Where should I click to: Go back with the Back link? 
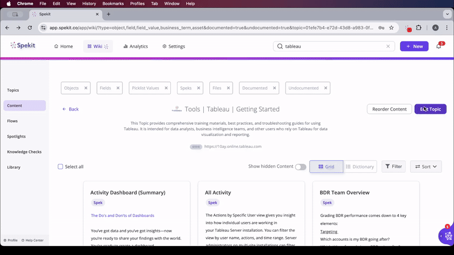(70, 109)
